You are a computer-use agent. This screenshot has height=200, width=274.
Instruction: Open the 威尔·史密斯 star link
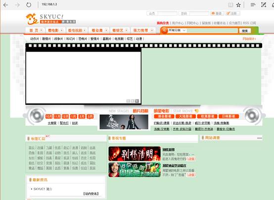(x=202, y=123)
